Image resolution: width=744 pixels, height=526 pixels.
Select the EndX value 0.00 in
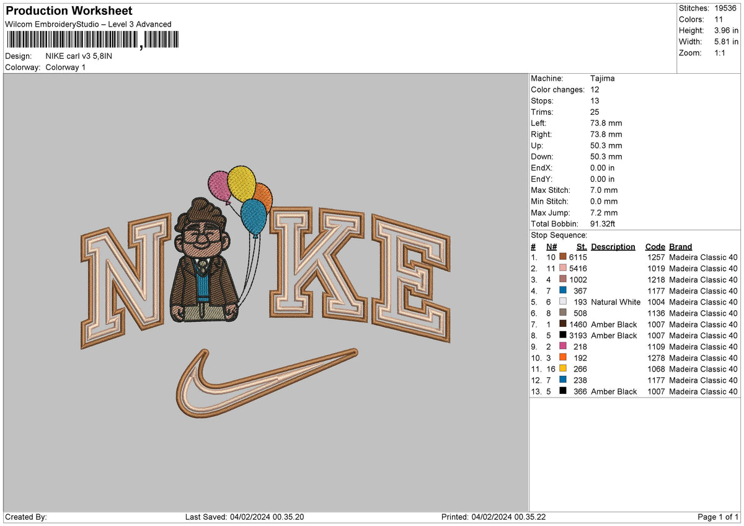(x=603, y=168)
